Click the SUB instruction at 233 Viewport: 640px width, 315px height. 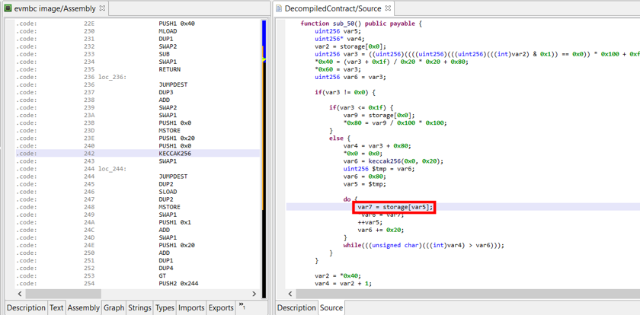[164, 54]
